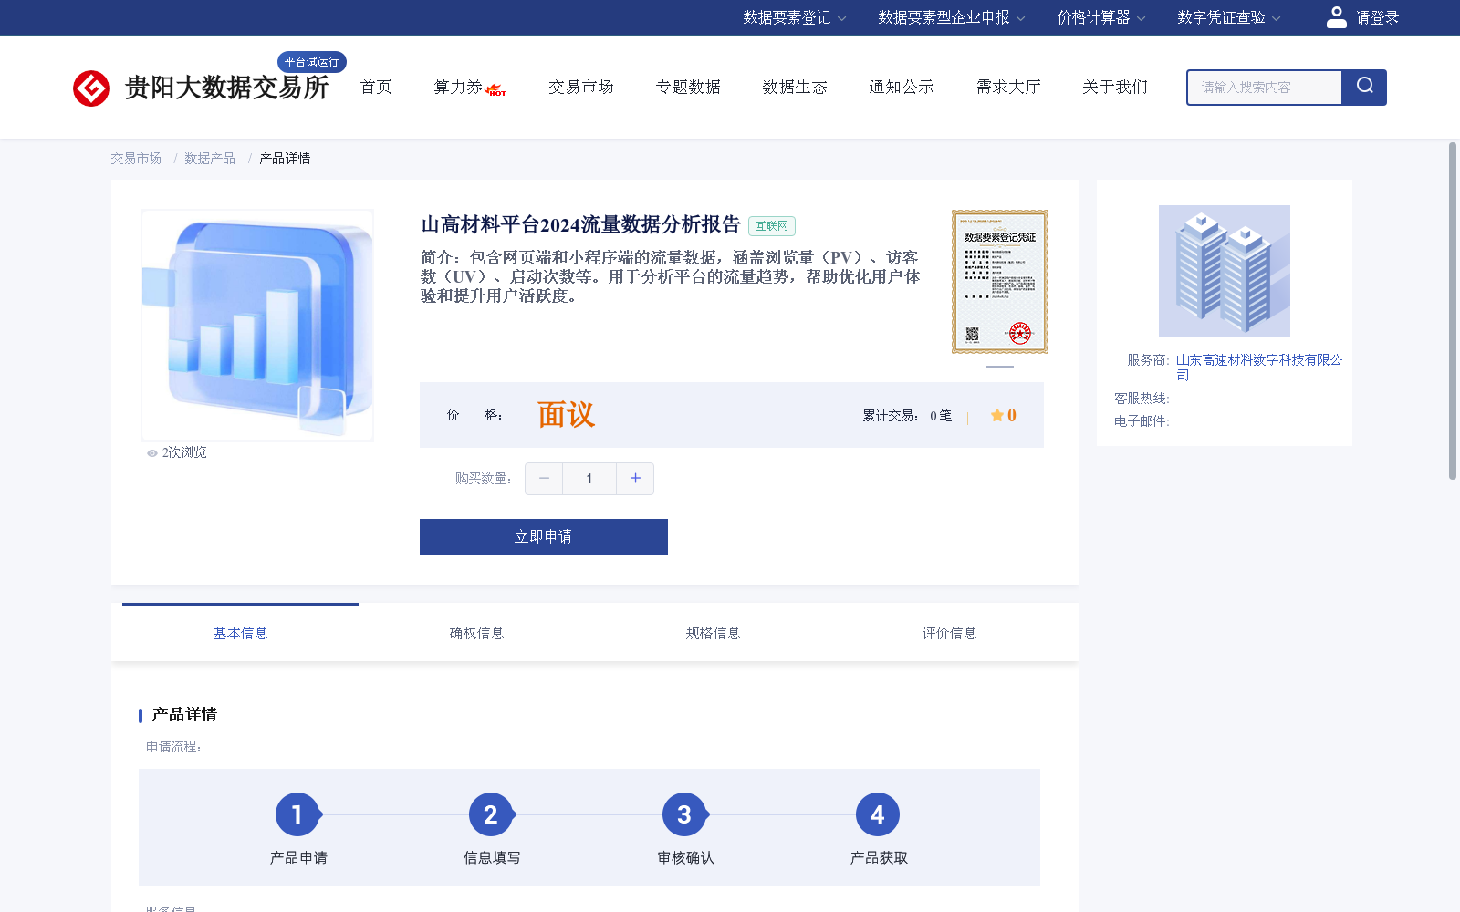Click 数据产品 breadcrumb link

pyautogui.click(x=210, y=159)
